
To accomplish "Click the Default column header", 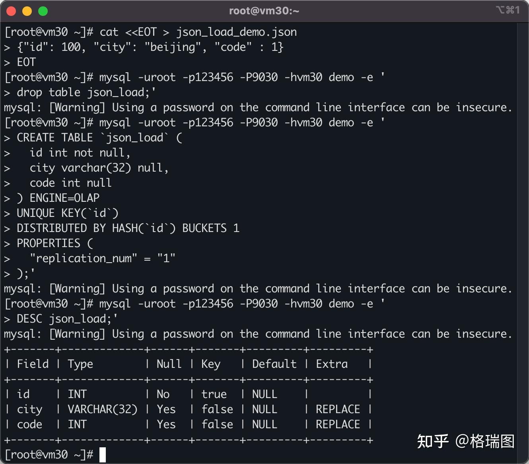I will (274, 364).
